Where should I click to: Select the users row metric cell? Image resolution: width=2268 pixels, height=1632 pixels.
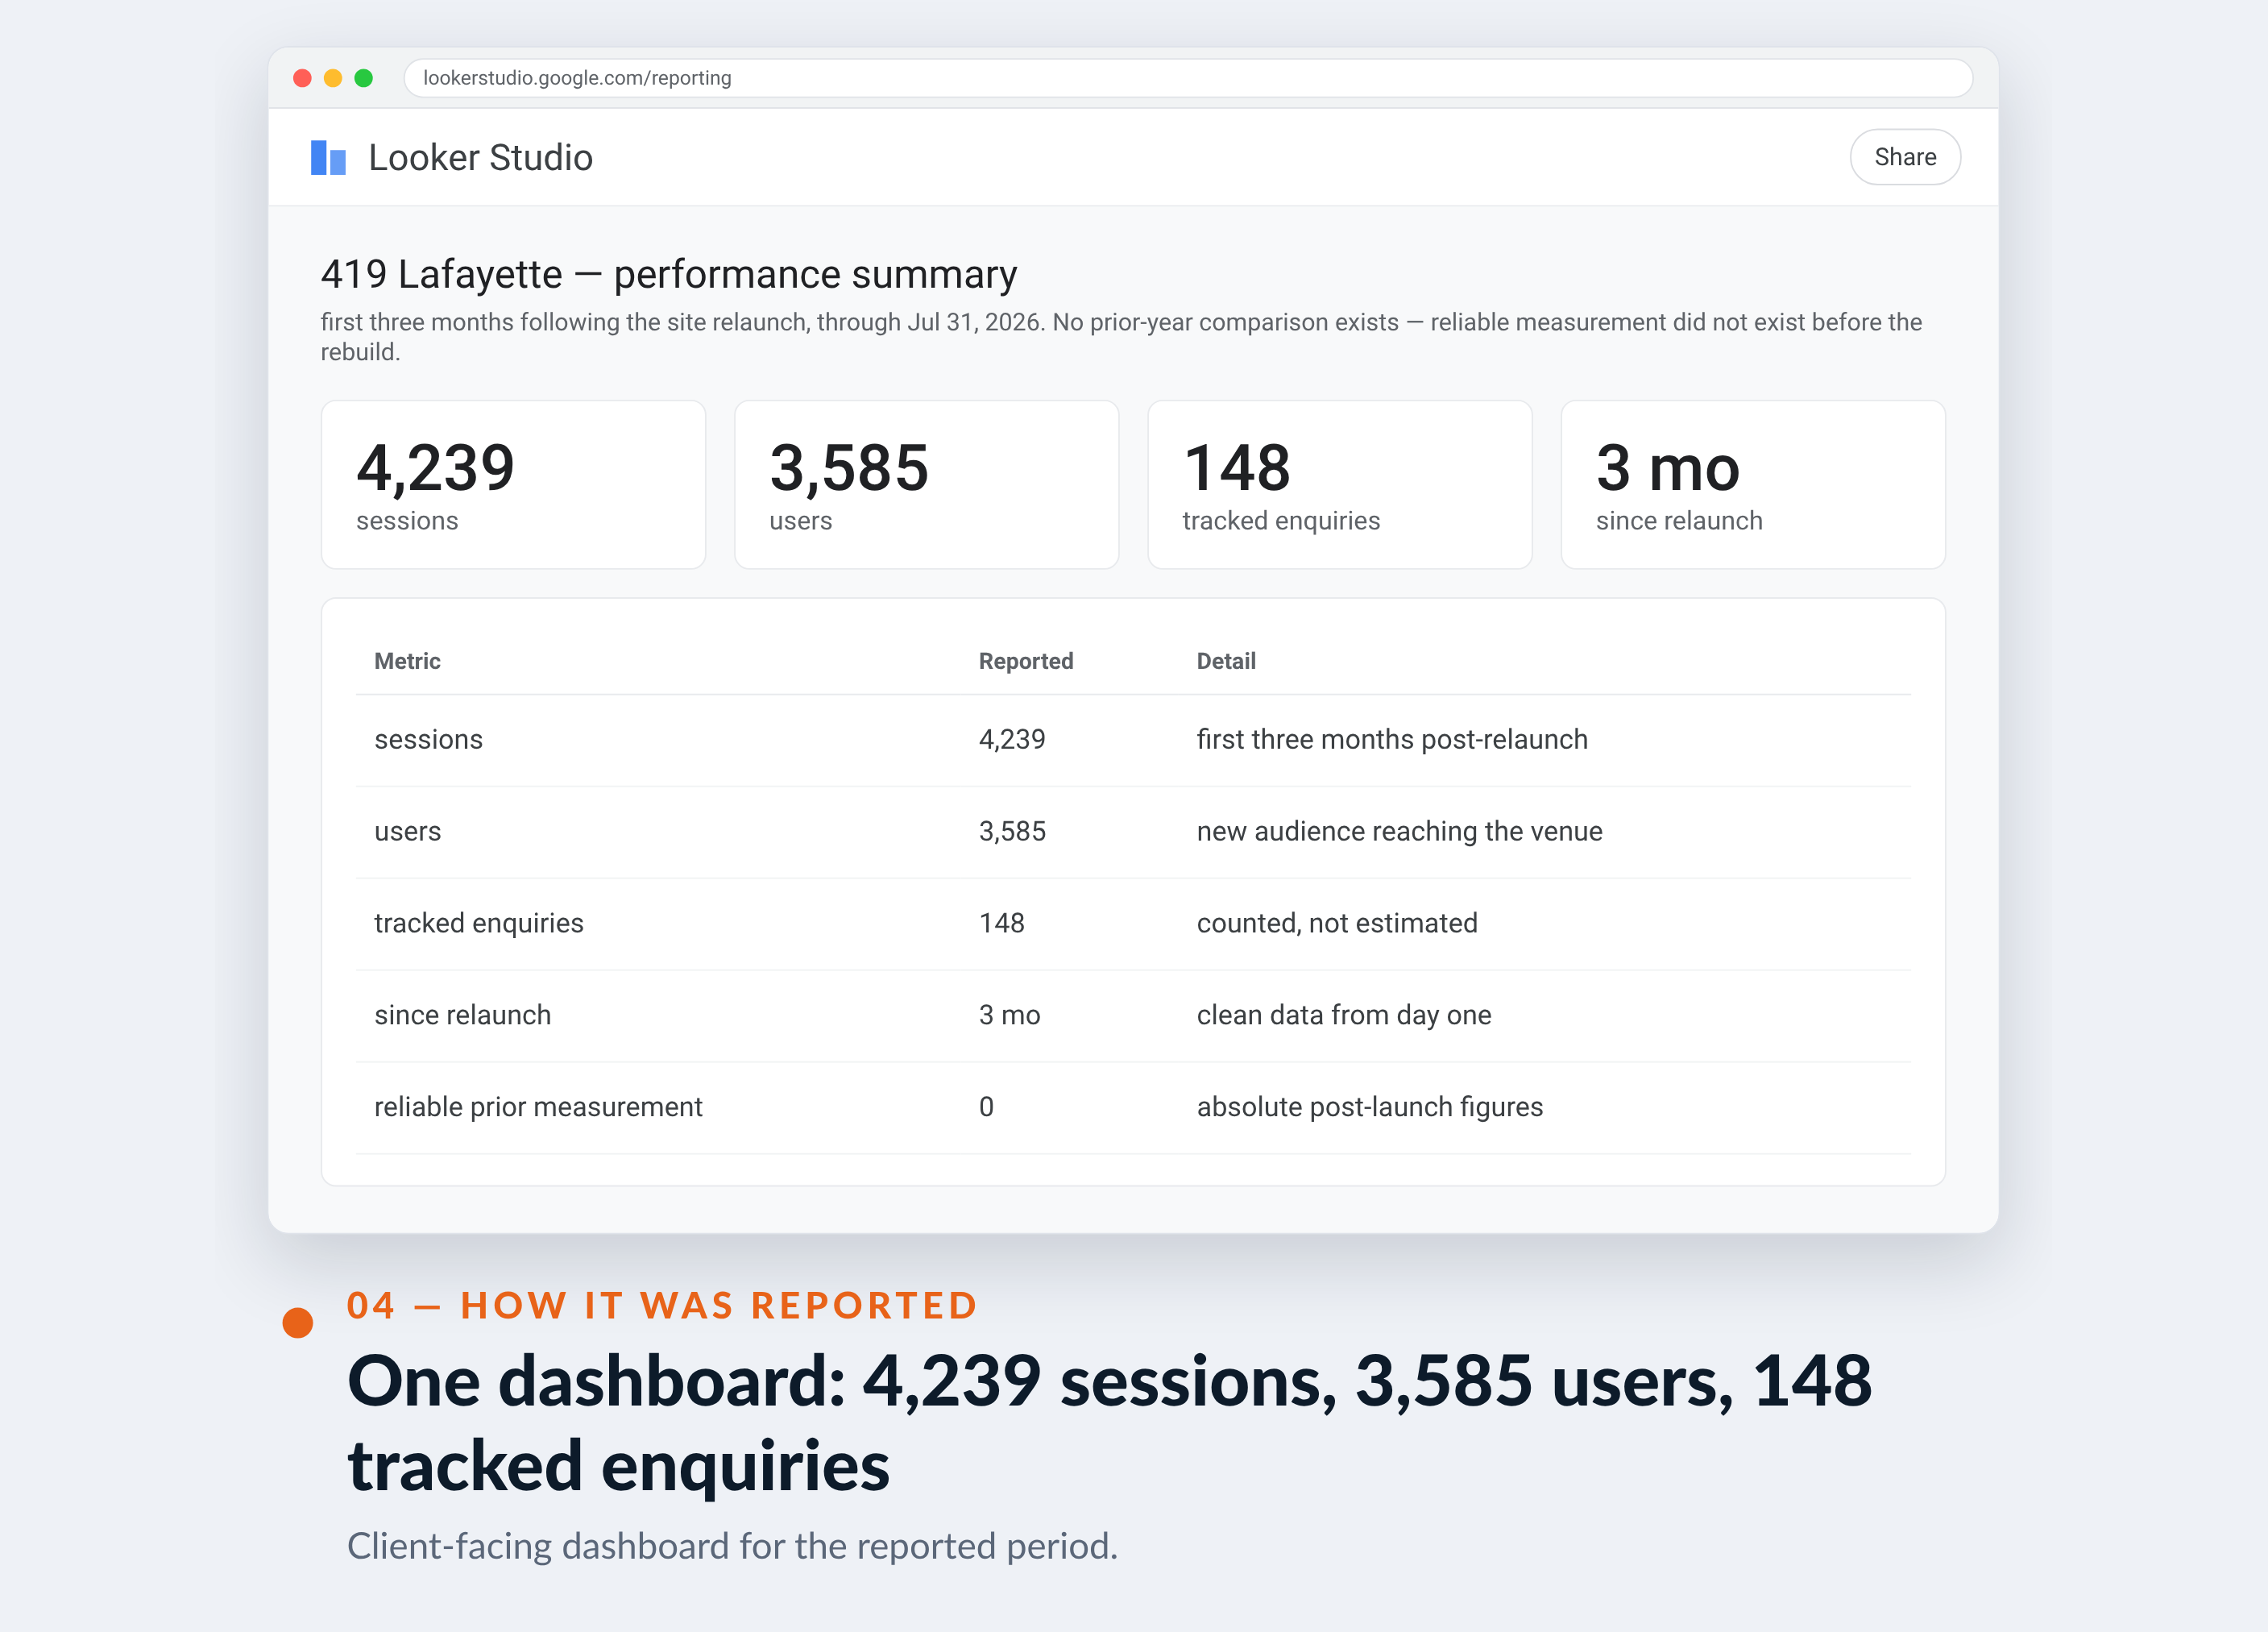point(407,831)
